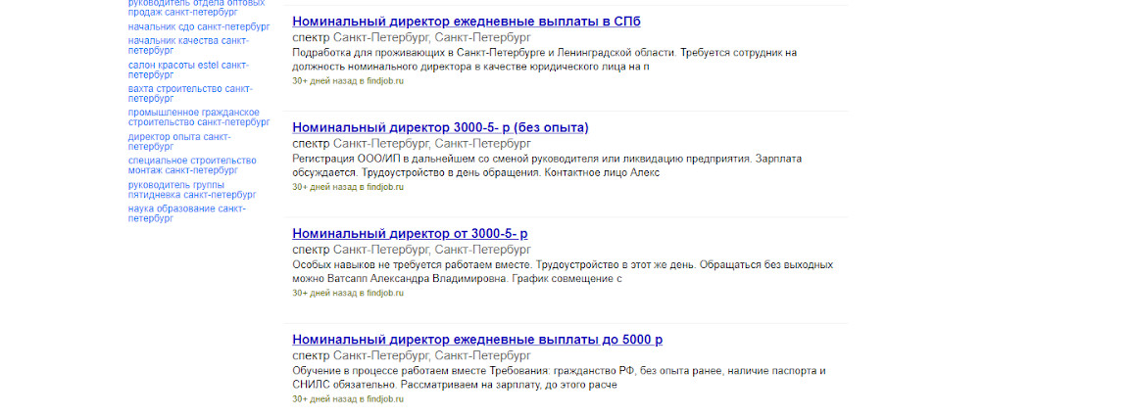The image size is (1133, 417).
Task: Click '30+ дней назад в findjob.ru' under 'директор от 3000-5- р'
Action: tap(348, 293)
